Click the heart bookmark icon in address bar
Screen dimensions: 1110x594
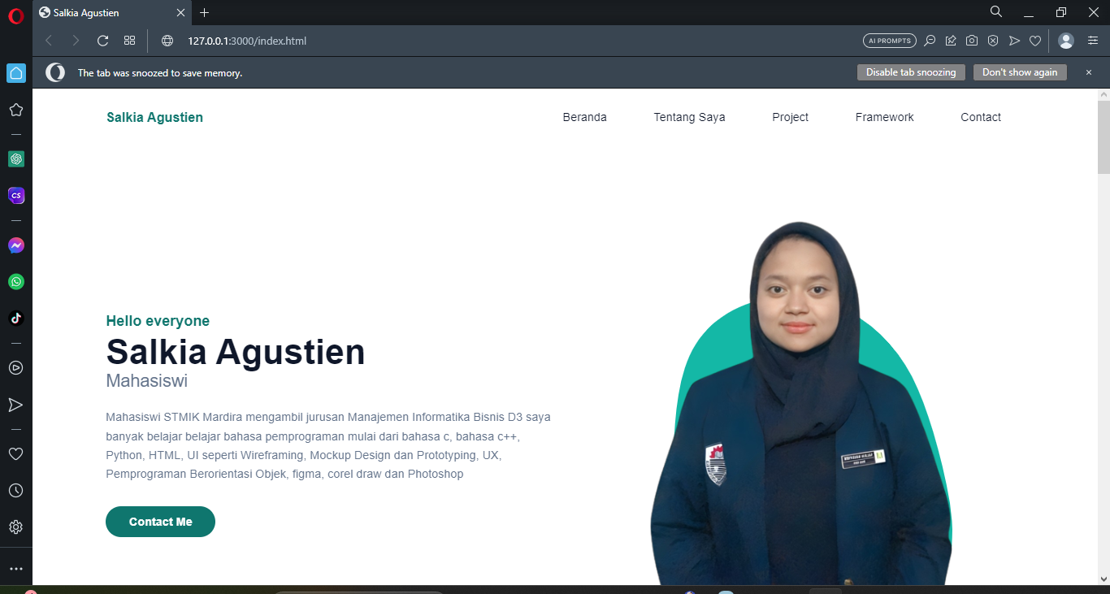pos(1035,41)
